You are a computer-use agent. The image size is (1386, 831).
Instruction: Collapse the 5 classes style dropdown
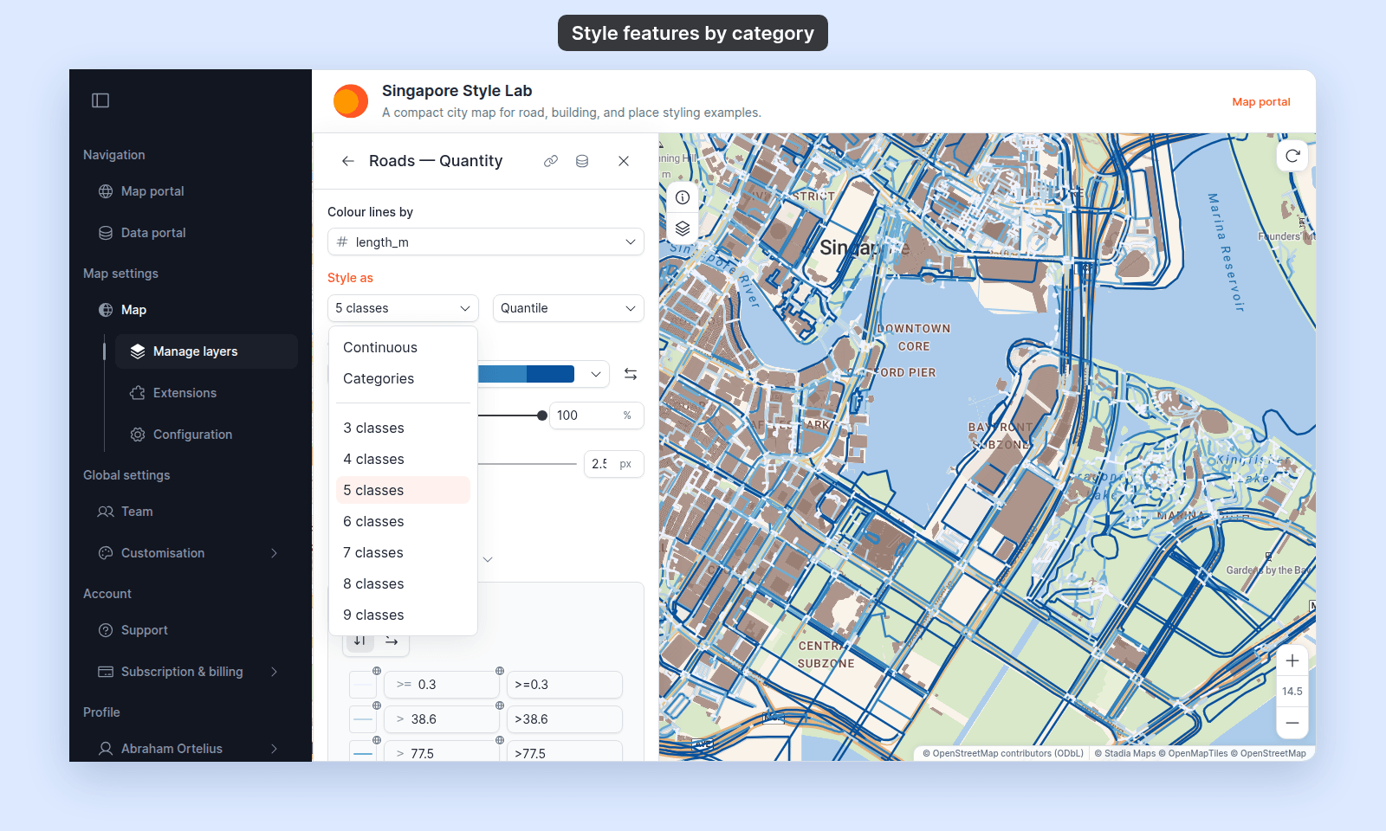coord(403,308)
